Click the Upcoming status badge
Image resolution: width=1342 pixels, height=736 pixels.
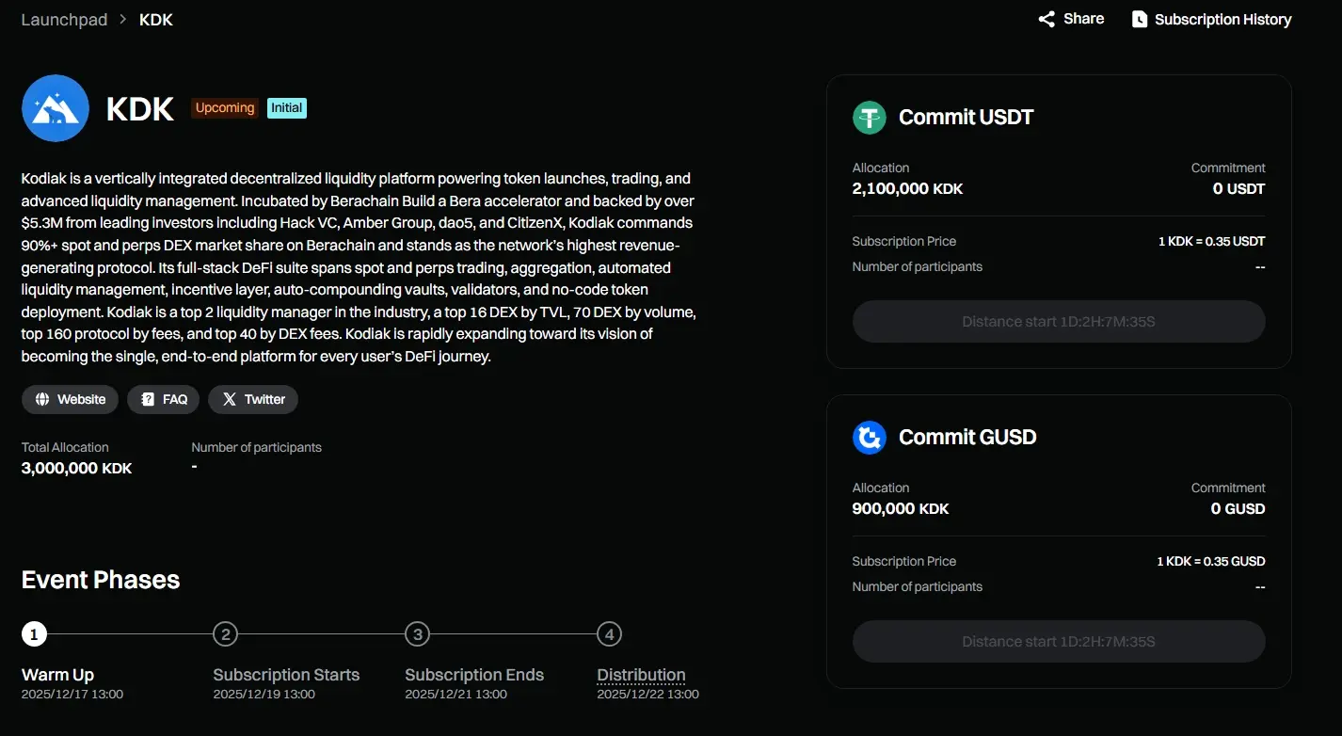pyautogui.click(x=225, y=108)
